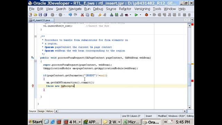Click 'Line 59 Column 27' status text
Viewport: 222px width, 125px height.
pos(131,116)
